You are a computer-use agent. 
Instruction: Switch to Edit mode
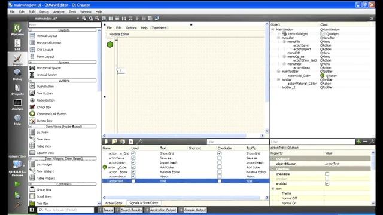point(17,45)
